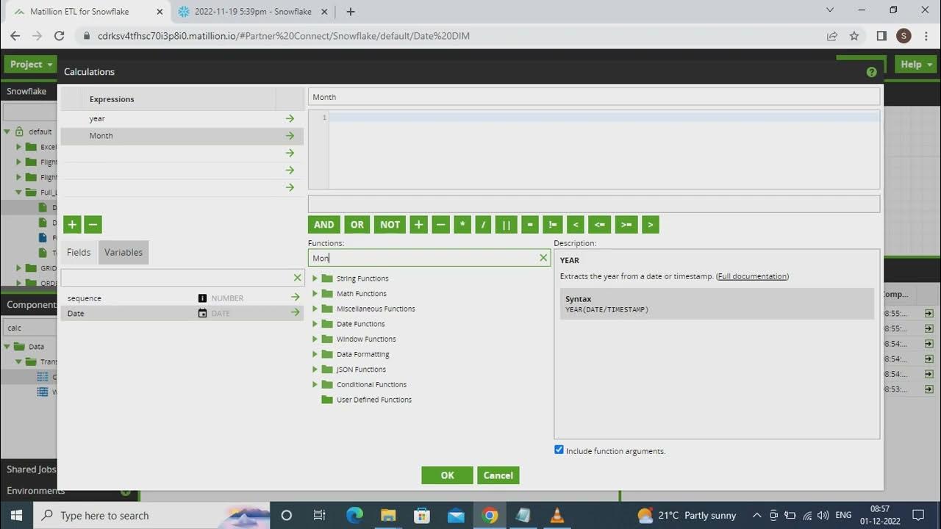Select the Date field row

(182, 313)
